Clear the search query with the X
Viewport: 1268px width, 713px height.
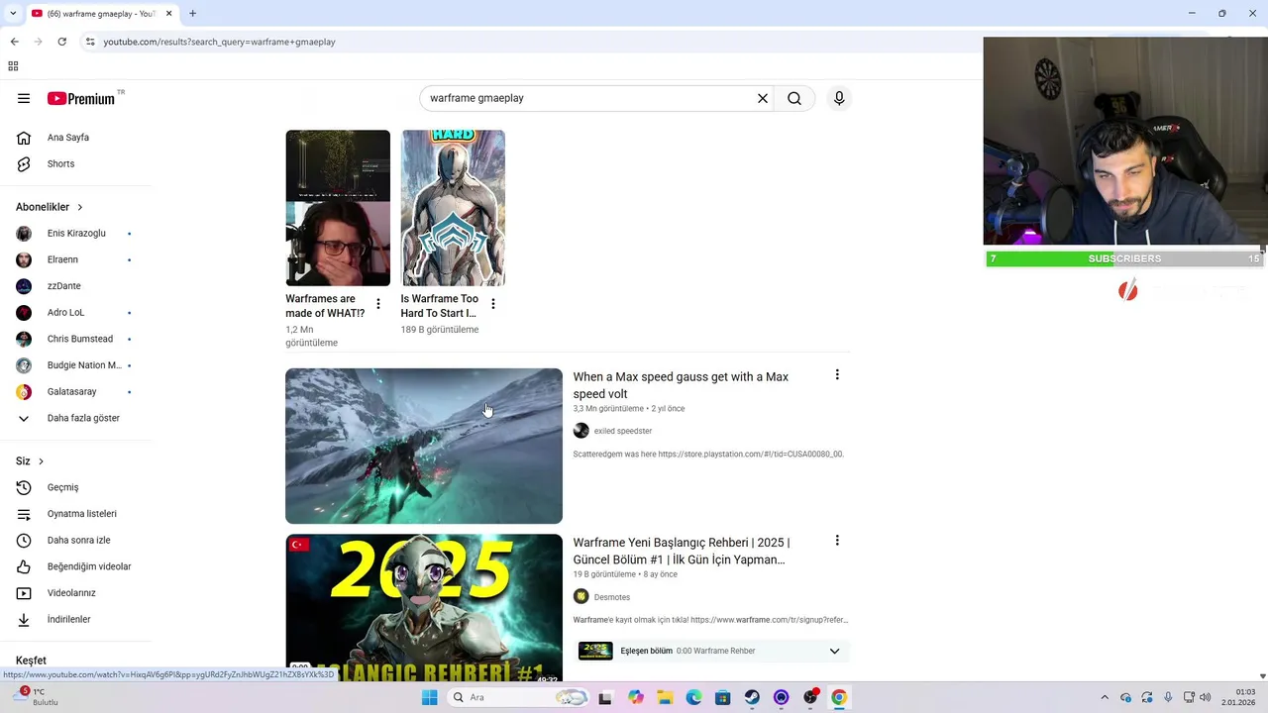763,98
